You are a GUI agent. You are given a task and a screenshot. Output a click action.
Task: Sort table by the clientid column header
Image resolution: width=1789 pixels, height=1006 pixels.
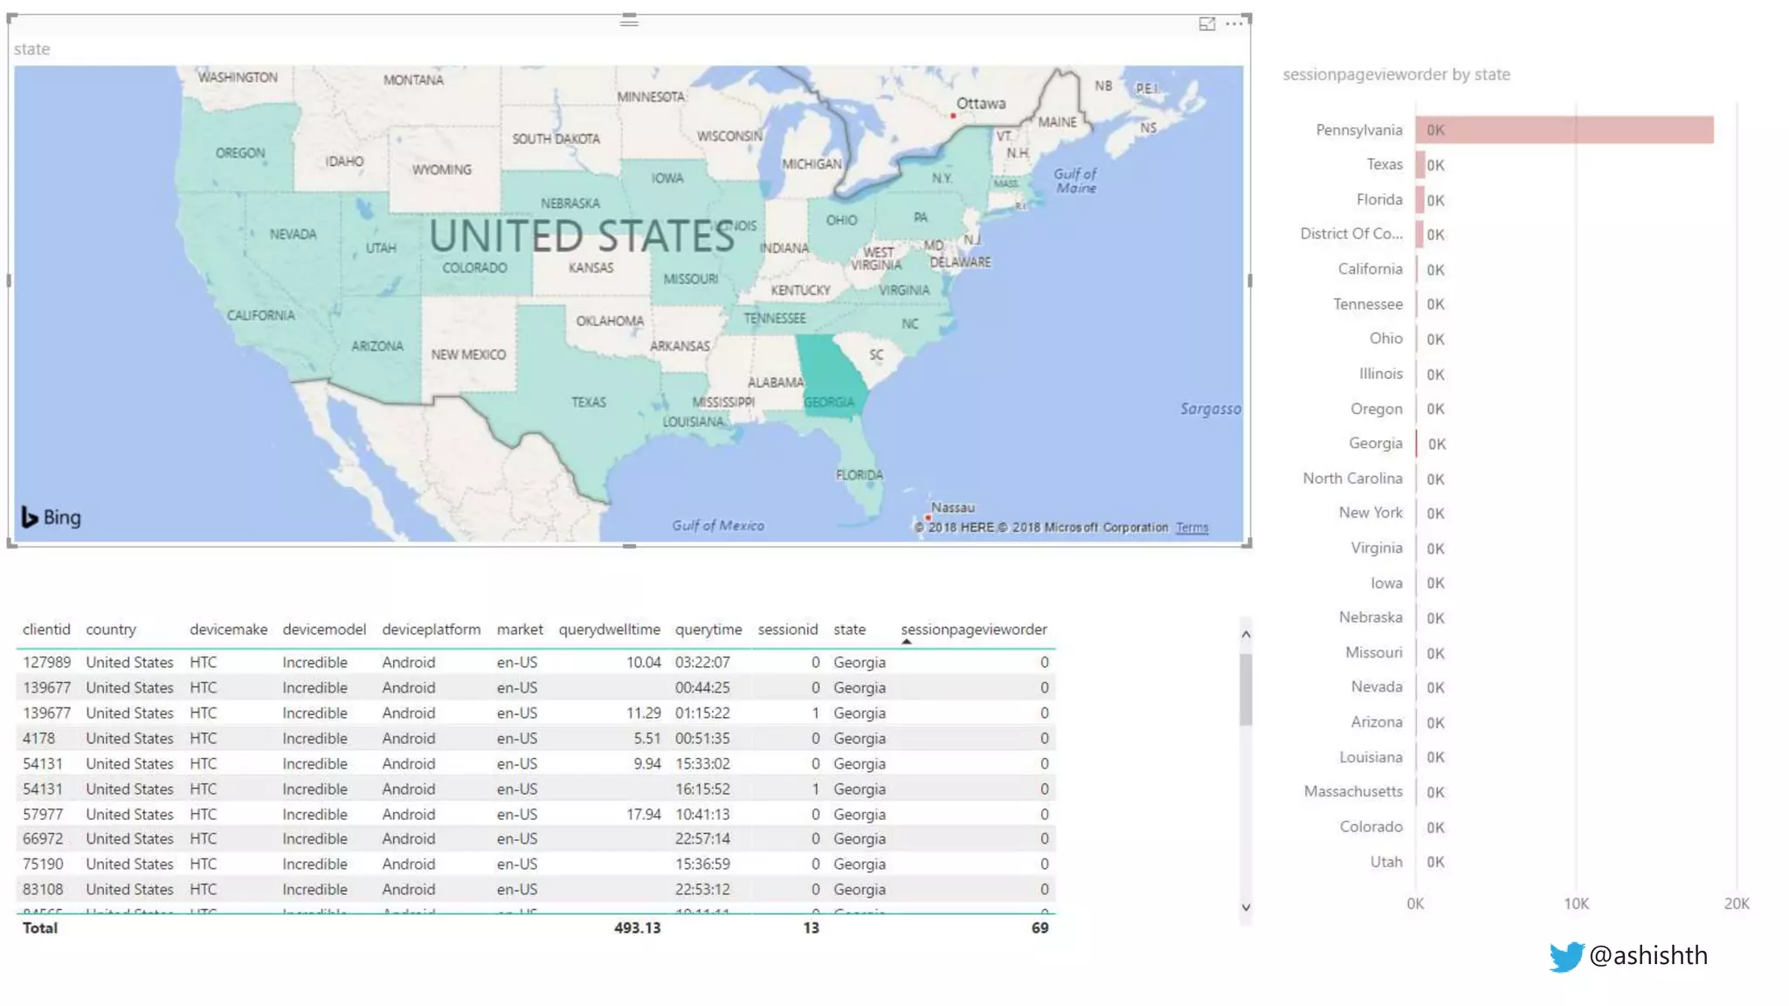pyautogui.click(x=46, y=630)
